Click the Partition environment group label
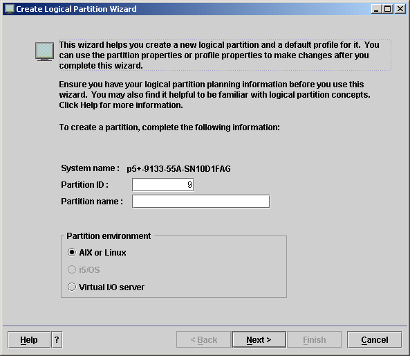This screenshot has height=356, width=410. click(109, 236)
